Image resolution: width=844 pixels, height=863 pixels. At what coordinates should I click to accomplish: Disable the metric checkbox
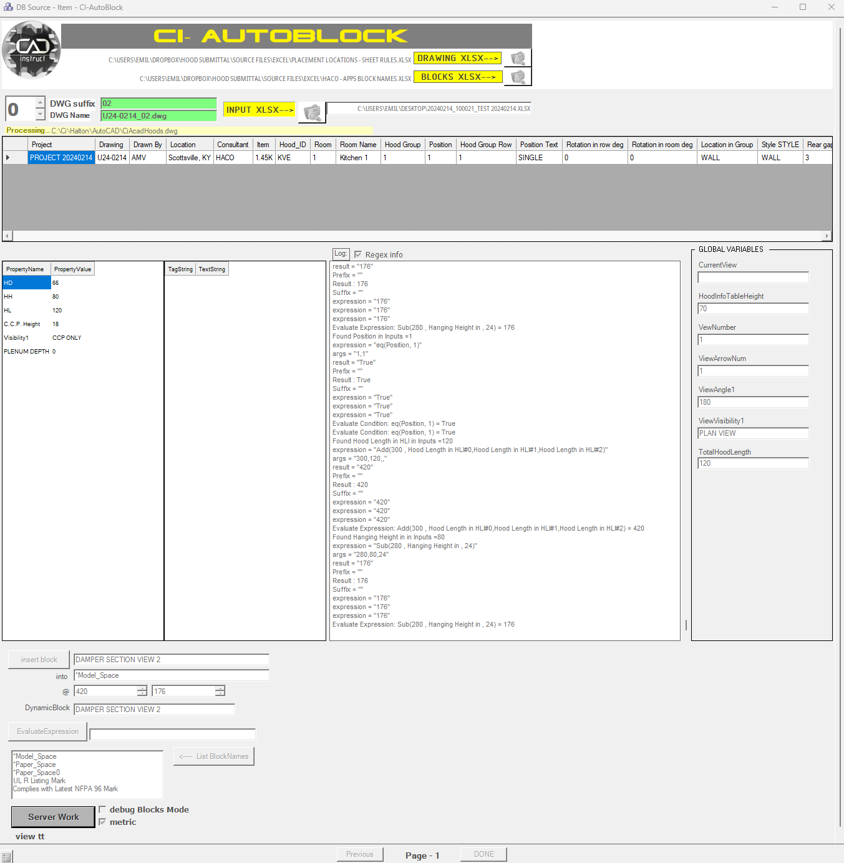(102, 822)
